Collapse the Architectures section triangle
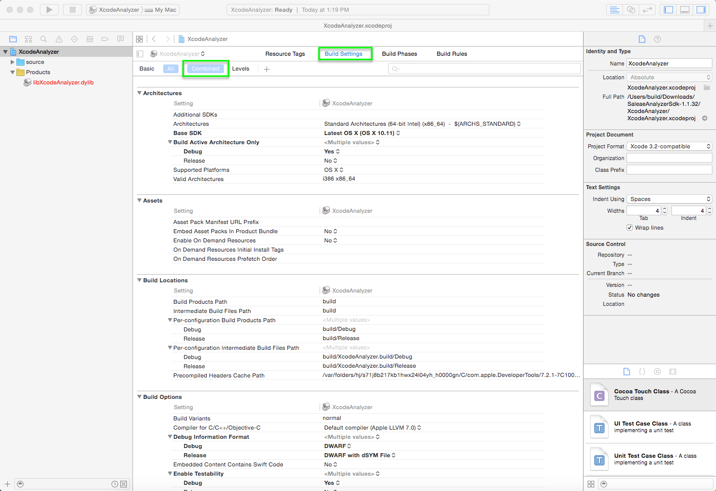The width and height of the screenshot is (716, 491). (139, 93)
